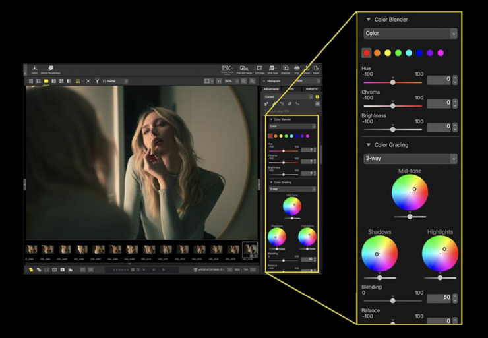Switch to the XMP/IPTC tab
The height and width of the screenshot is (338, 488).
312,88
